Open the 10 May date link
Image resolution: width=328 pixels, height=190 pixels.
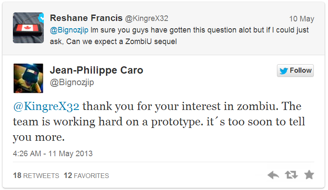301,19
